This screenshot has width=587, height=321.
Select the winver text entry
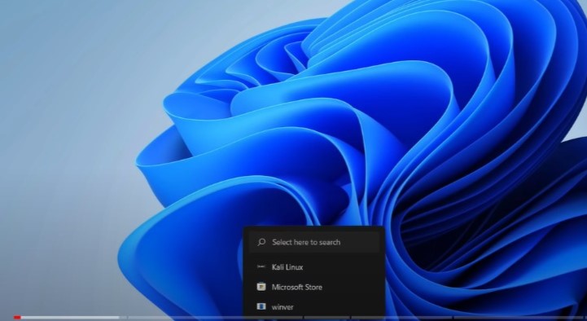283,307
